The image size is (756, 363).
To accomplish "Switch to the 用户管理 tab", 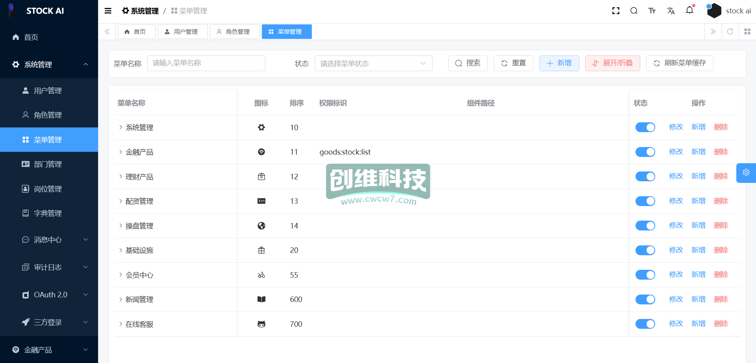I will coord(182,32).
